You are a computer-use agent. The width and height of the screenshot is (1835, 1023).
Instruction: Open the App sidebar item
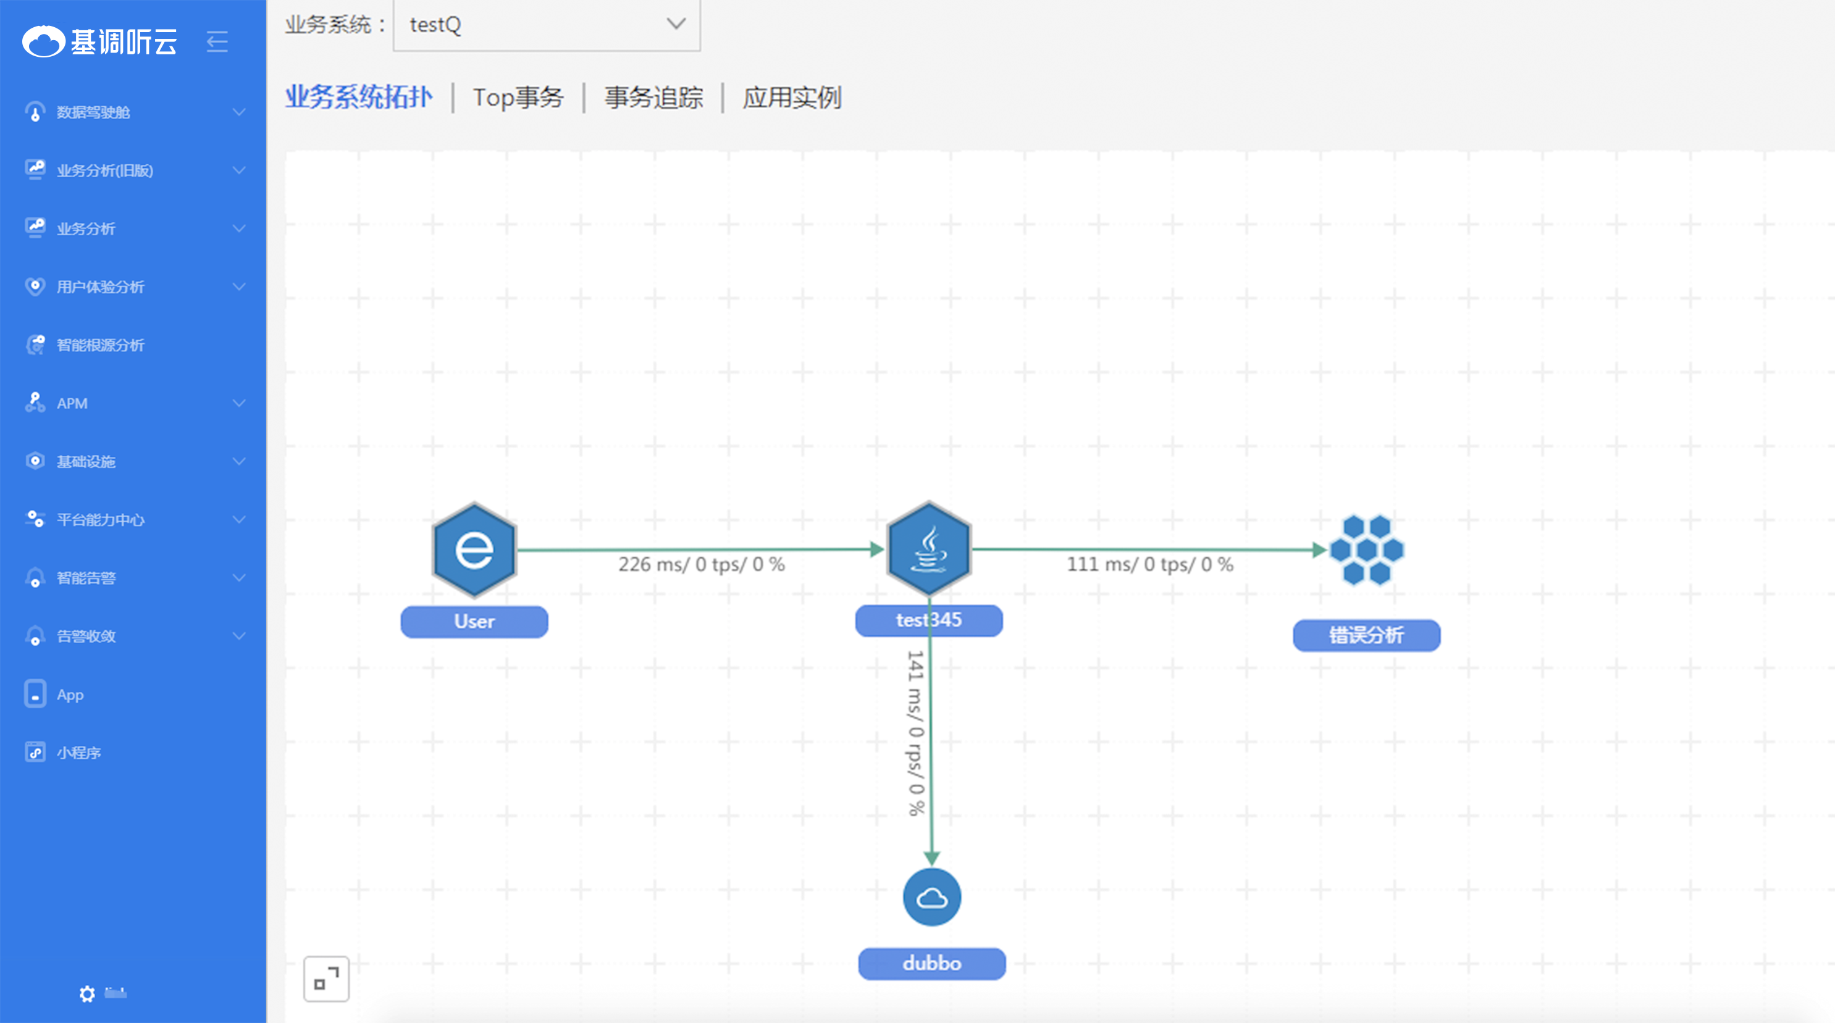70,695
